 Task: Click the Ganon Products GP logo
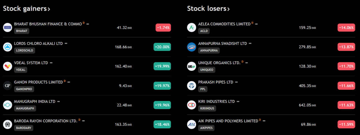coord(8,86)
